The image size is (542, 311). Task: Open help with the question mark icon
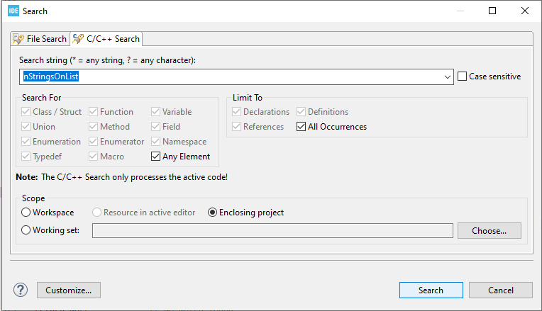point(21,290)
